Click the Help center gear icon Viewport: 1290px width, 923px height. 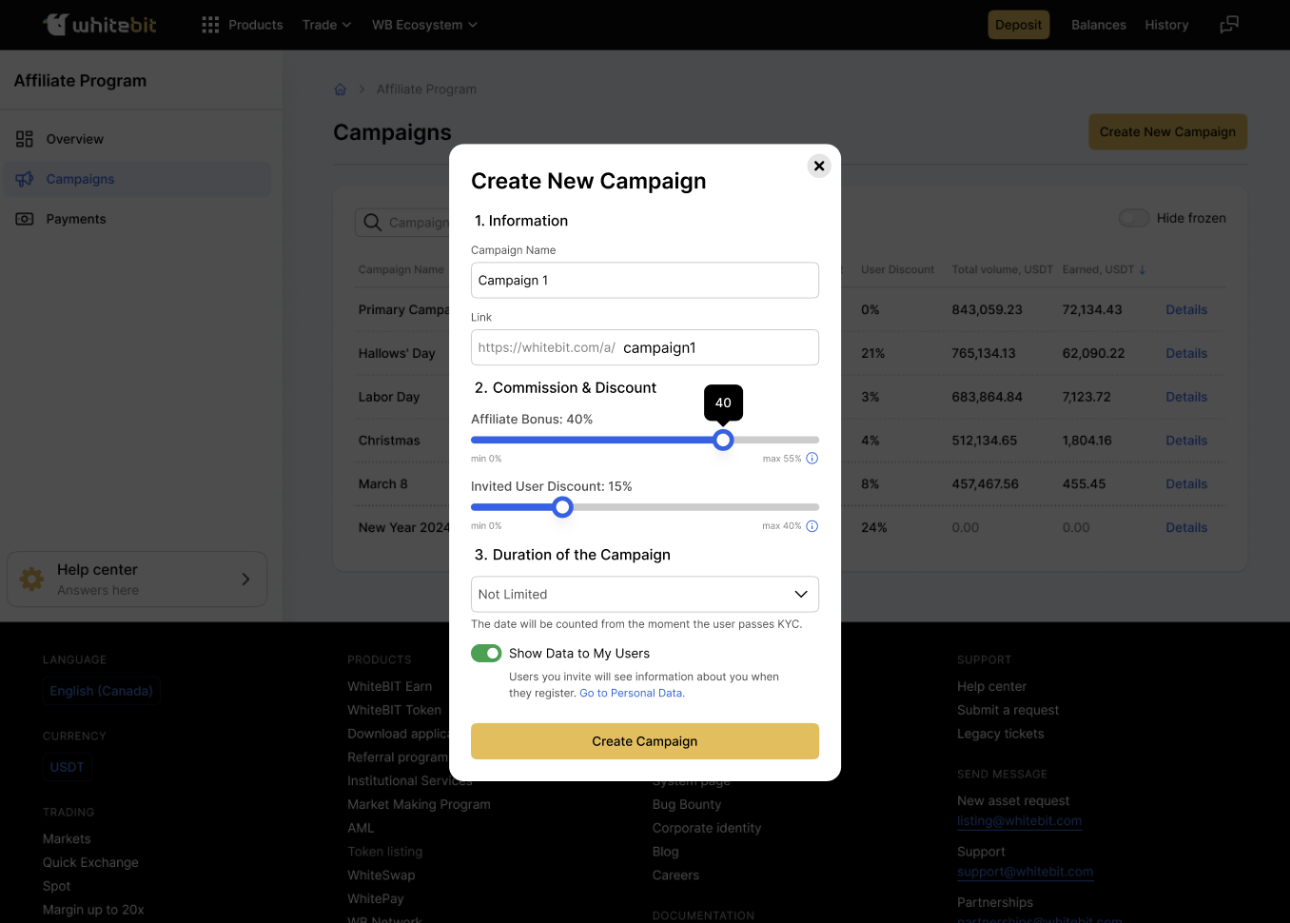coord(32,579)
